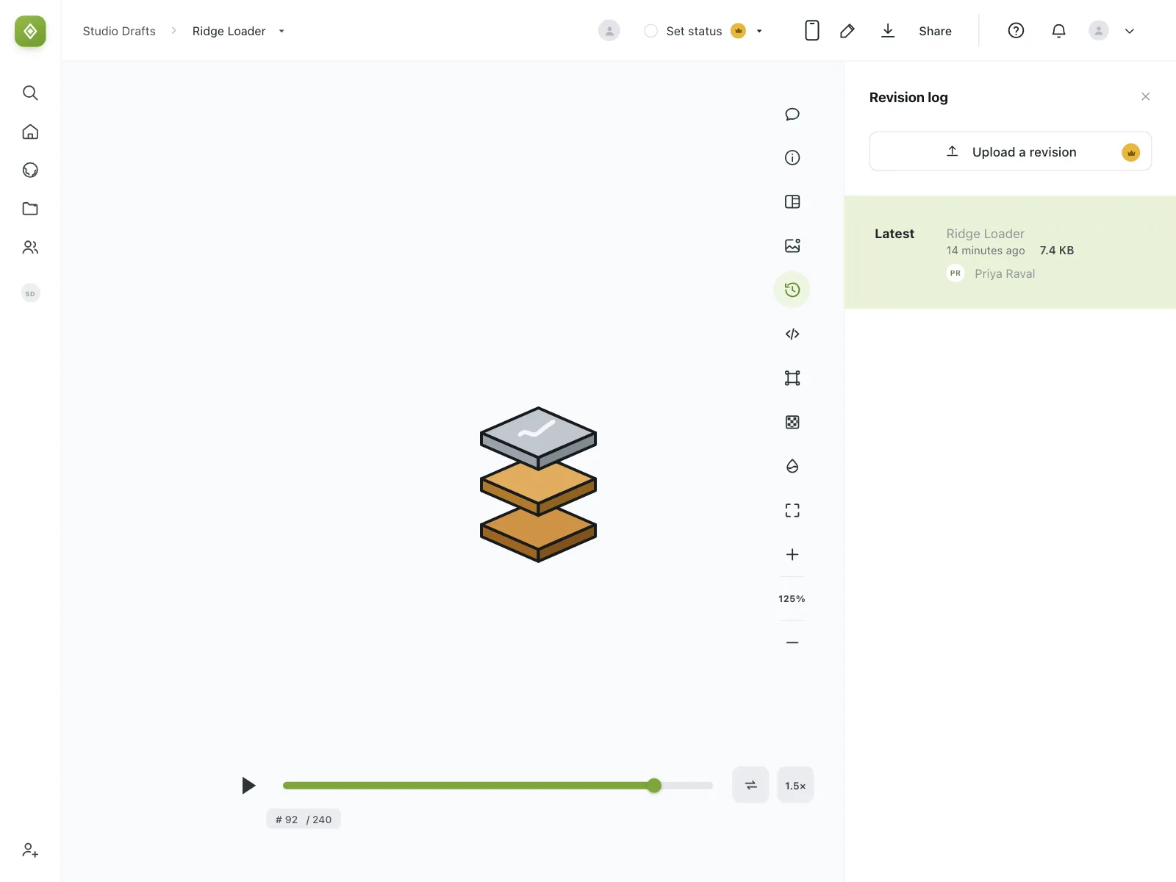Click the premium crown badge on Upload

(1130, 152)
